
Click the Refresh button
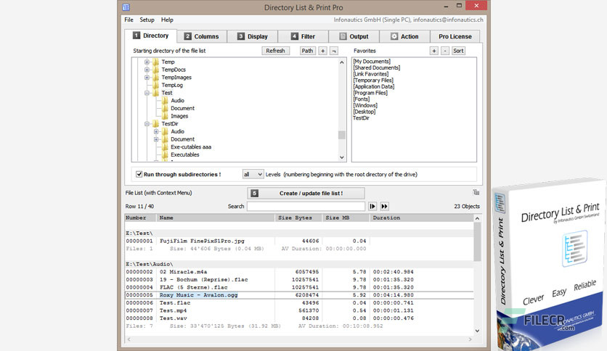tap(275, 51)
